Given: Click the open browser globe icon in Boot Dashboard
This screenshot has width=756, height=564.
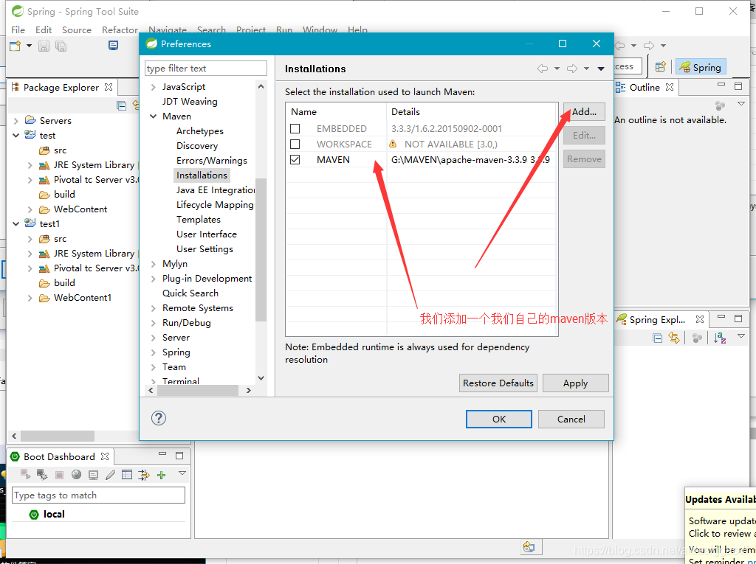Looking at the screenshot, I should coord(76,475).
